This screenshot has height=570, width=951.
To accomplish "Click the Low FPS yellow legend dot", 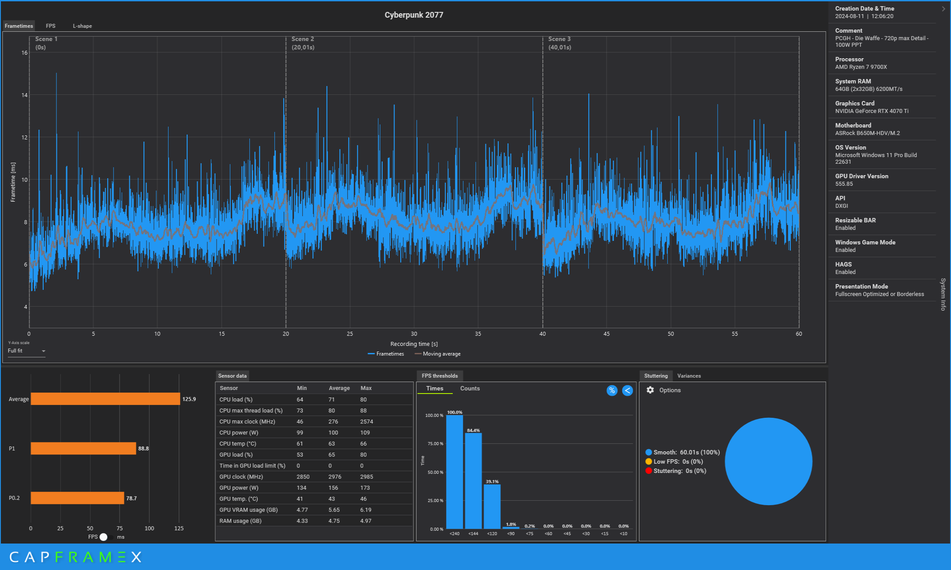I will click(649, 461).
